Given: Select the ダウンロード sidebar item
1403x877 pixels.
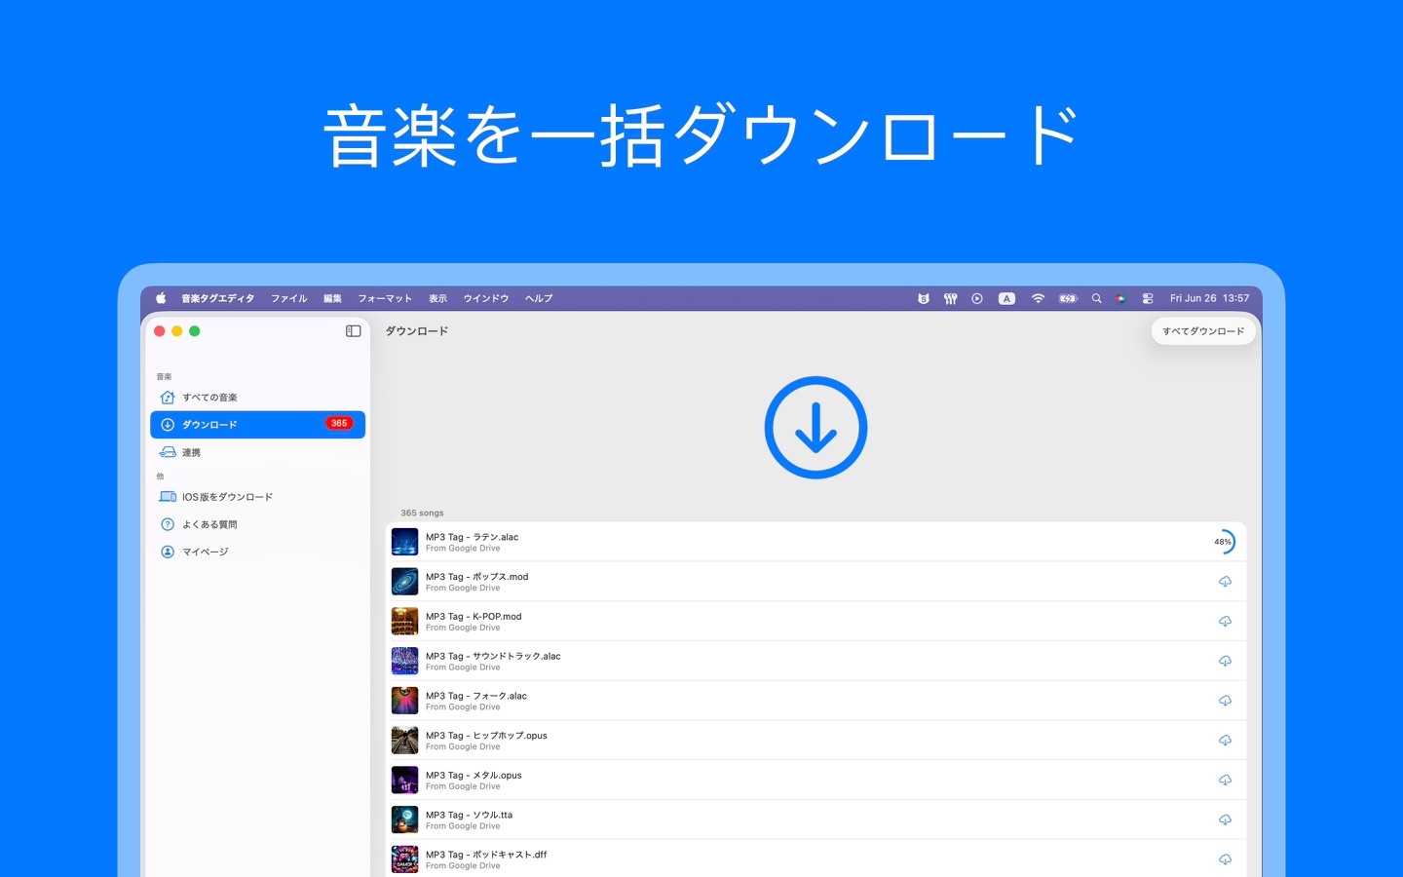Looking at the screenshot, I should pos(258,425).
